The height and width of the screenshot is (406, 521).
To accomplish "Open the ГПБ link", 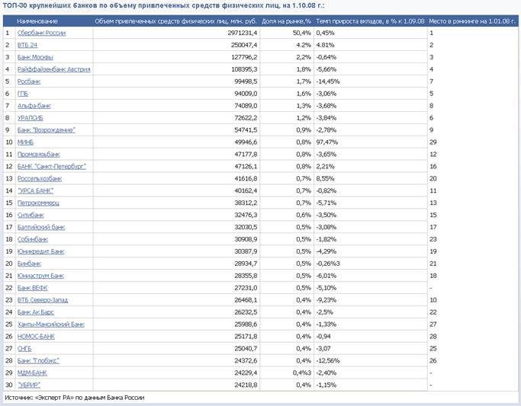I will [23, 94].
